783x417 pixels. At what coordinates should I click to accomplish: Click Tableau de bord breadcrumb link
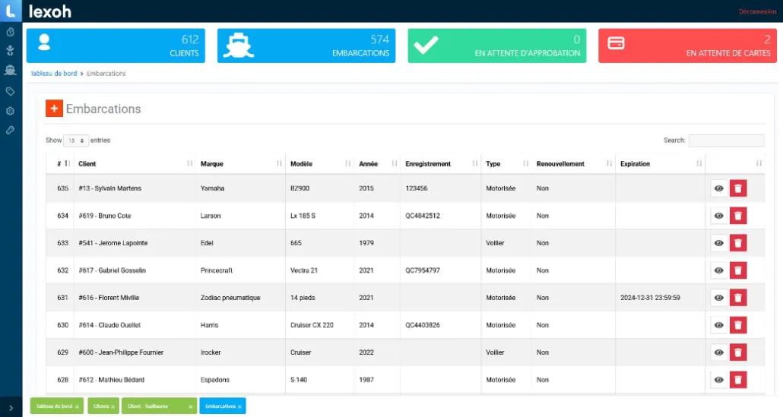(53, 74)
